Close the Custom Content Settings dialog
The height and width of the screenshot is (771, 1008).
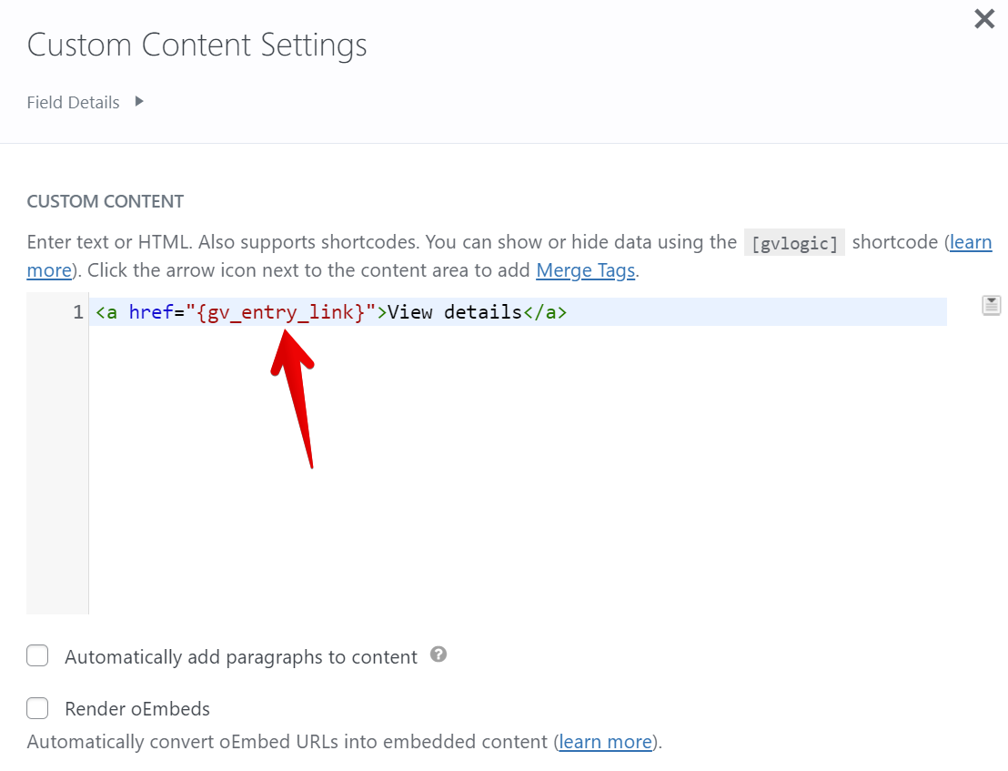(984, 19)
